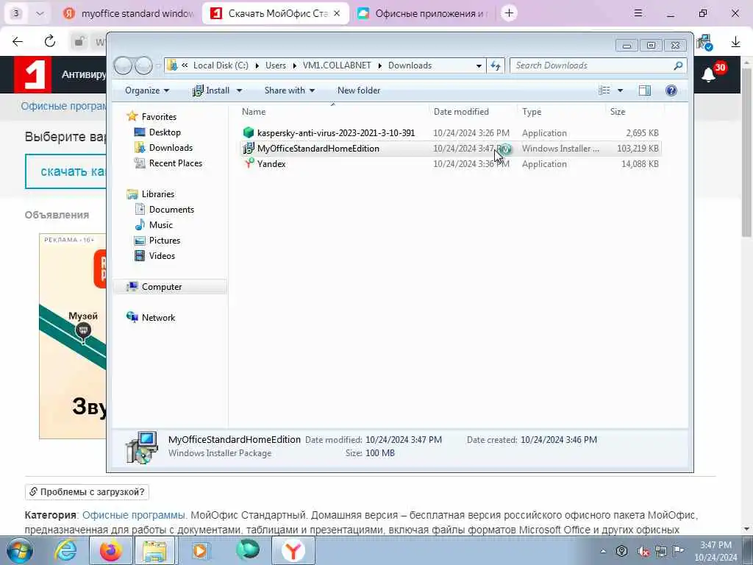Image resolution: width=753 pixels, height=565 pixels.
Task: Open Pictures library
Action: pyautogui.click(x=165, y=241)
